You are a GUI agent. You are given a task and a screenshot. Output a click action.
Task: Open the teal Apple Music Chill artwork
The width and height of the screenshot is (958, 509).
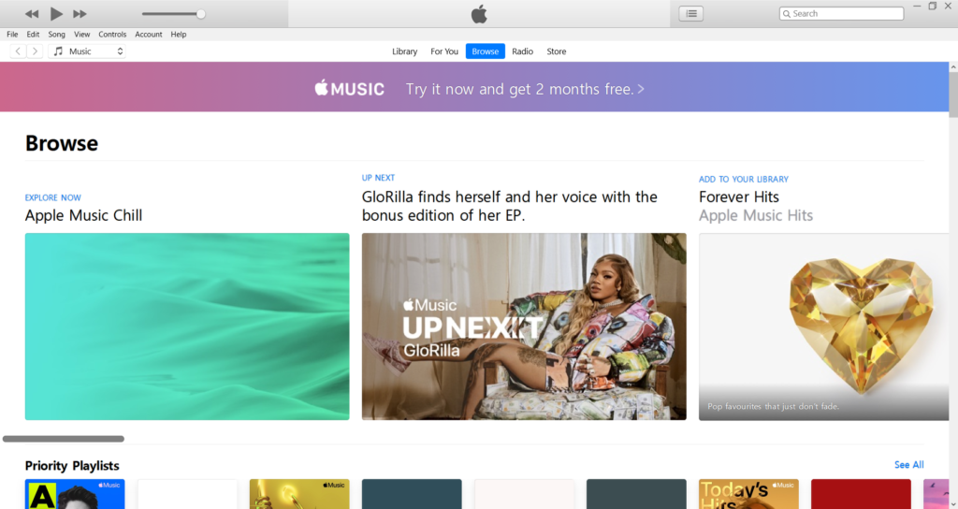tap(187, 327)
